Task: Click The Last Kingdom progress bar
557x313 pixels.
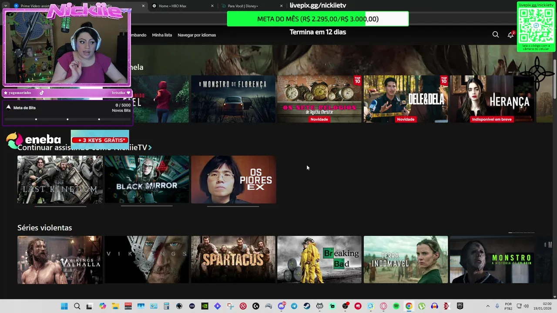Action: (x=60, y=206)
